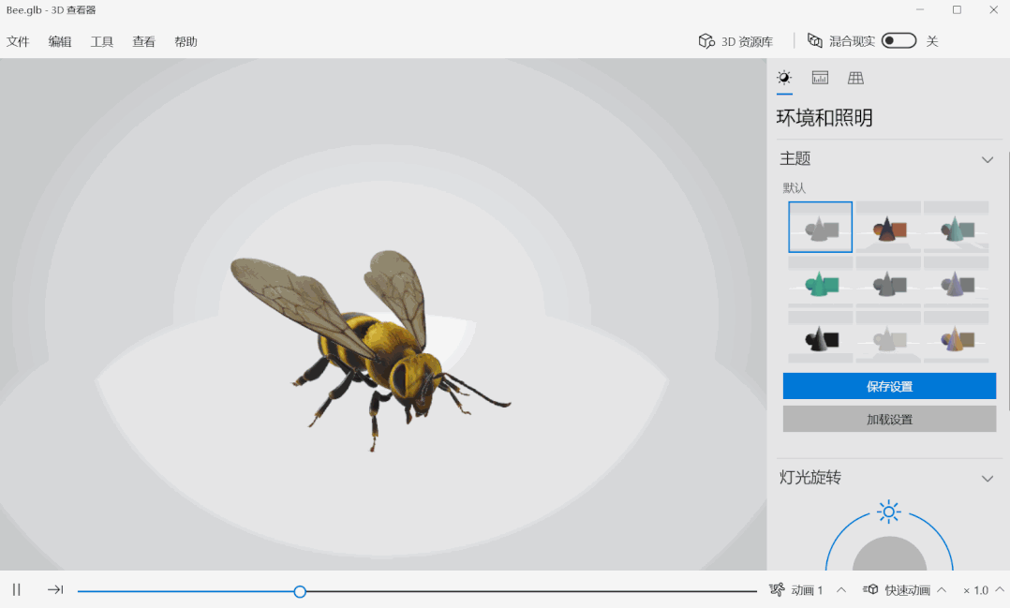Toggle the 混合现实 switch on

click(899, 40)
